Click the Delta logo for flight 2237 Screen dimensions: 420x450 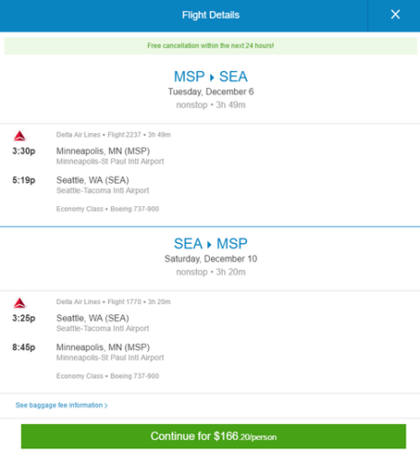click(20, 136)
